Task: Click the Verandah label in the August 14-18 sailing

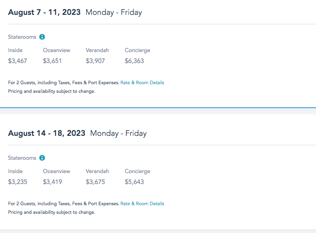Action: coord(97,171)
